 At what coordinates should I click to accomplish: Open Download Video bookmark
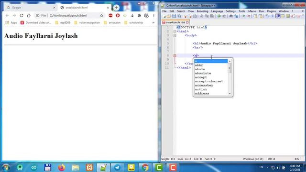pos(36,22)
